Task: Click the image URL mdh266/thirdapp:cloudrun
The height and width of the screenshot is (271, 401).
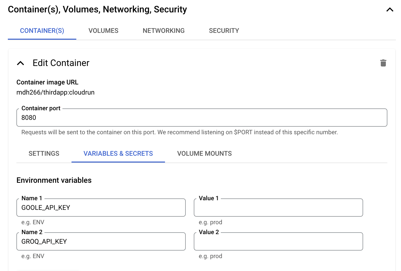Action: point(55,92)
